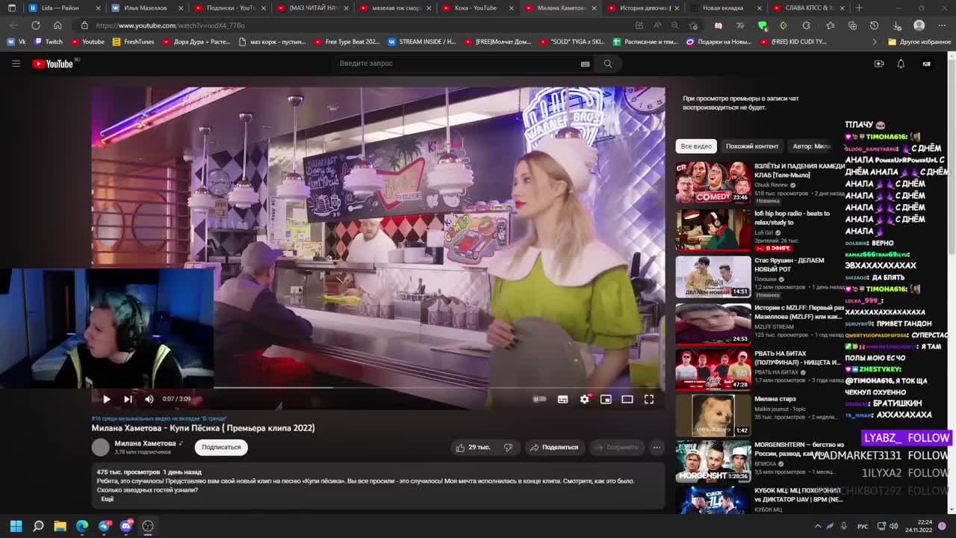956x538 pixels.
Task: Go to browser home page
Action: 57,25
